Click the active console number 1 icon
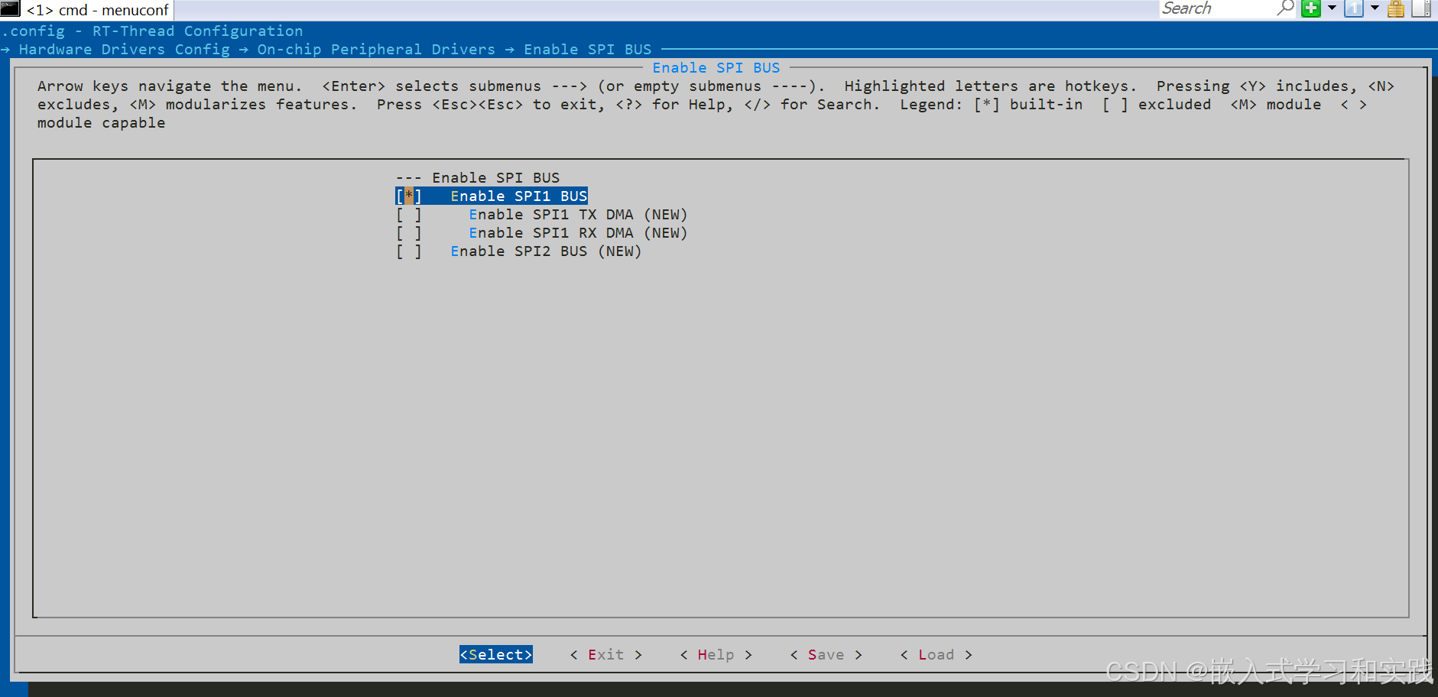This screenshot has width=1438, height=697. click(1354, 8)
